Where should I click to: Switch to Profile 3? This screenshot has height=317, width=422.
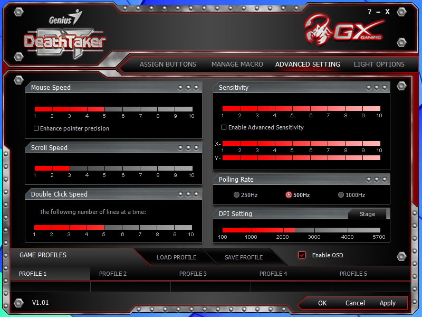tap(193, 274)
